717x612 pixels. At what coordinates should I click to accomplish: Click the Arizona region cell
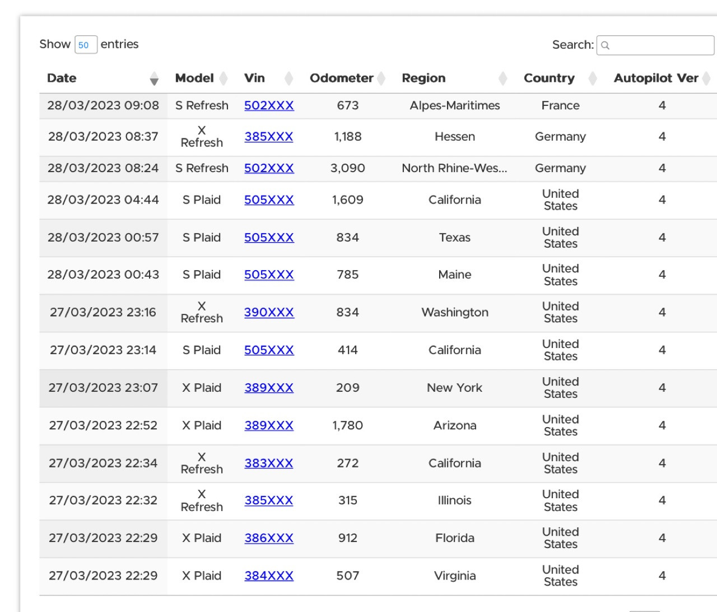pyautogui.click(x=455, y=425)
